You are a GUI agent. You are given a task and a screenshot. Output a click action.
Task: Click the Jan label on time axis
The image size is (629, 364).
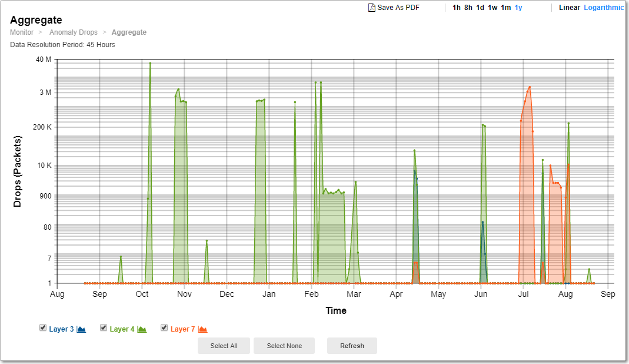269,294
